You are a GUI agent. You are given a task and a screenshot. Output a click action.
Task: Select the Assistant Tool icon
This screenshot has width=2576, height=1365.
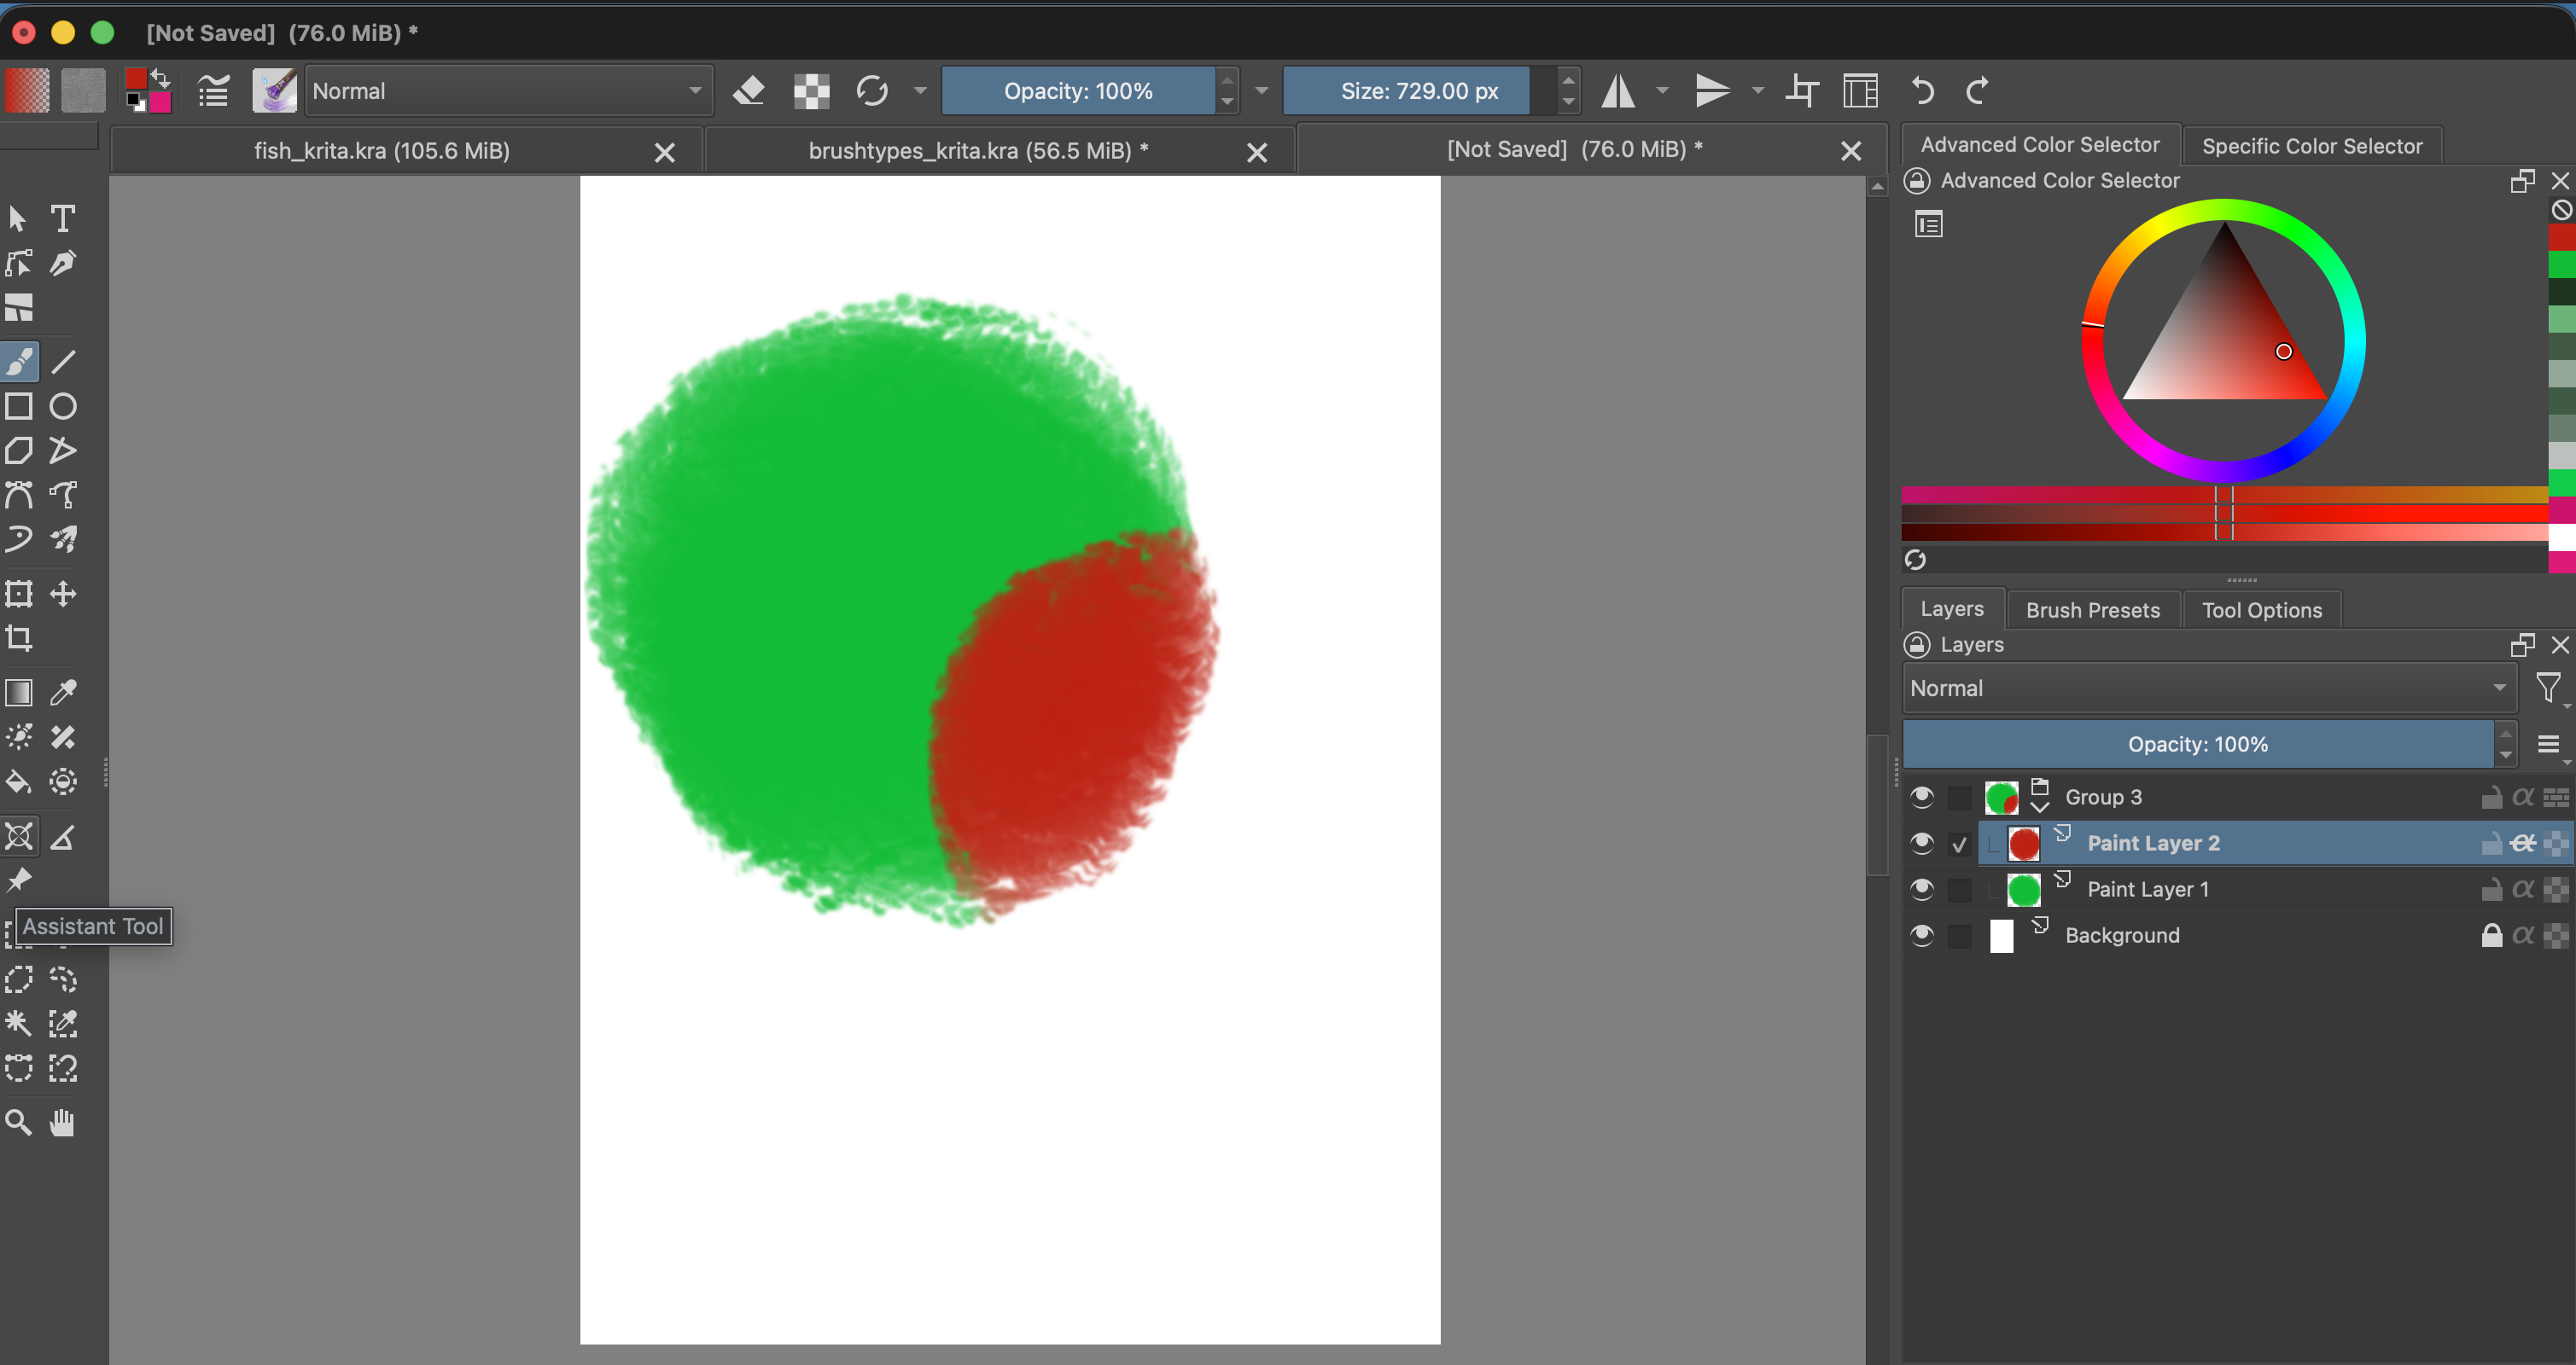point(19,835)
